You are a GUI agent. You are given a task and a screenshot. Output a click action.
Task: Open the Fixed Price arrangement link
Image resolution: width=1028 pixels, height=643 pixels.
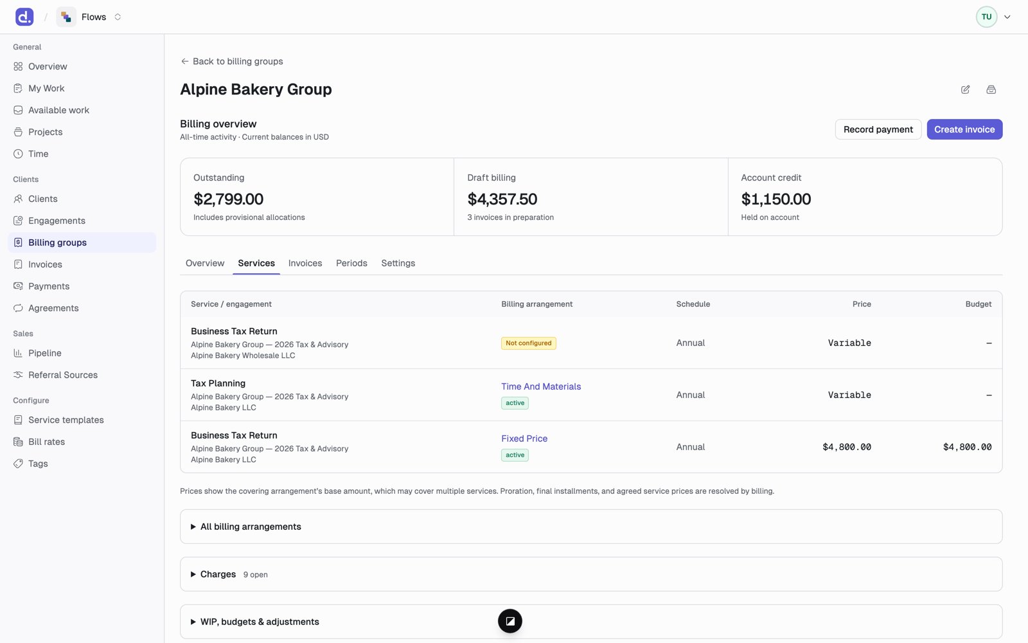point(524,439)
